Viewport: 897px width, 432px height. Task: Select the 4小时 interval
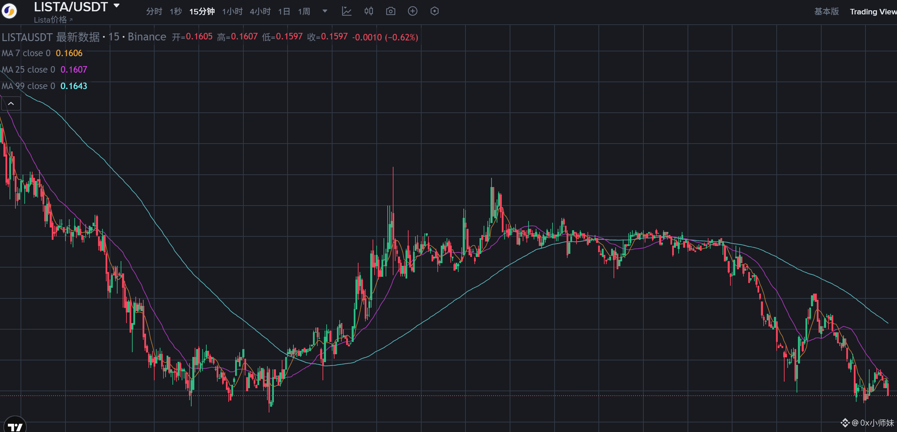tap(260, 12)
